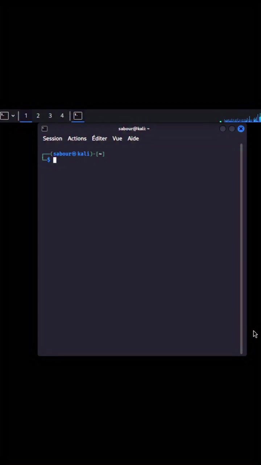Click the sabour@kali window title bar

134,129
